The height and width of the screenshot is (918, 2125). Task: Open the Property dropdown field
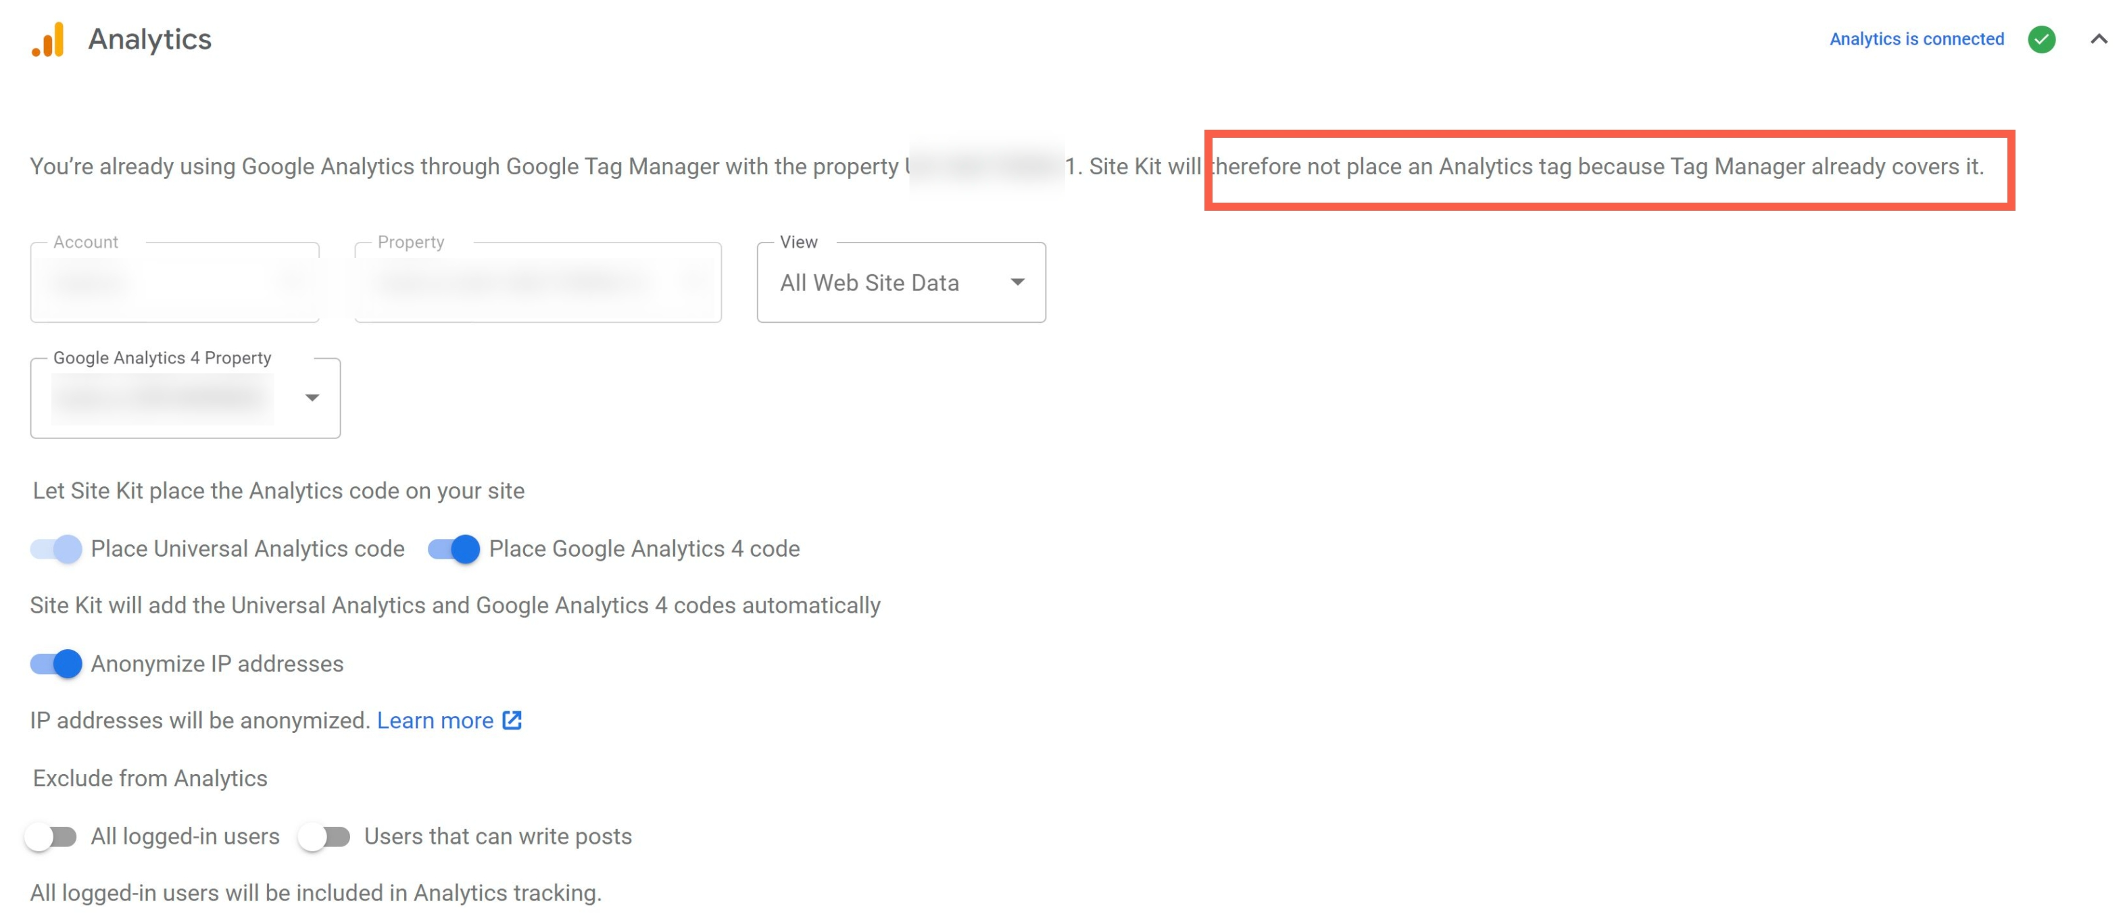(x=538, y=282)
